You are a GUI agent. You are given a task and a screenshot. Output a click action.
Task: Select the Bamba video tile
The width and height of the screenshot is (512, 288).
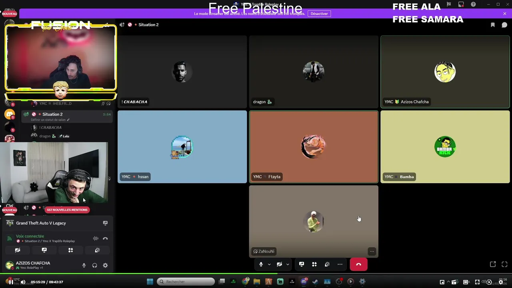point(445,147)
